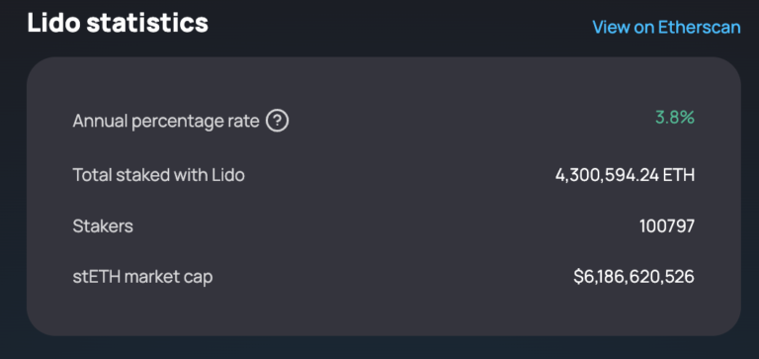Select the stETH market cap label
The height and width of the screenshot is (359, 759).
[142, 277]
